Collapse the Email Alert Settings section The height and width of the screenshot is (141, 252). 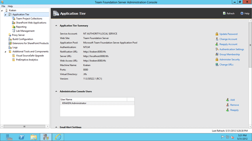click(56, 127)
